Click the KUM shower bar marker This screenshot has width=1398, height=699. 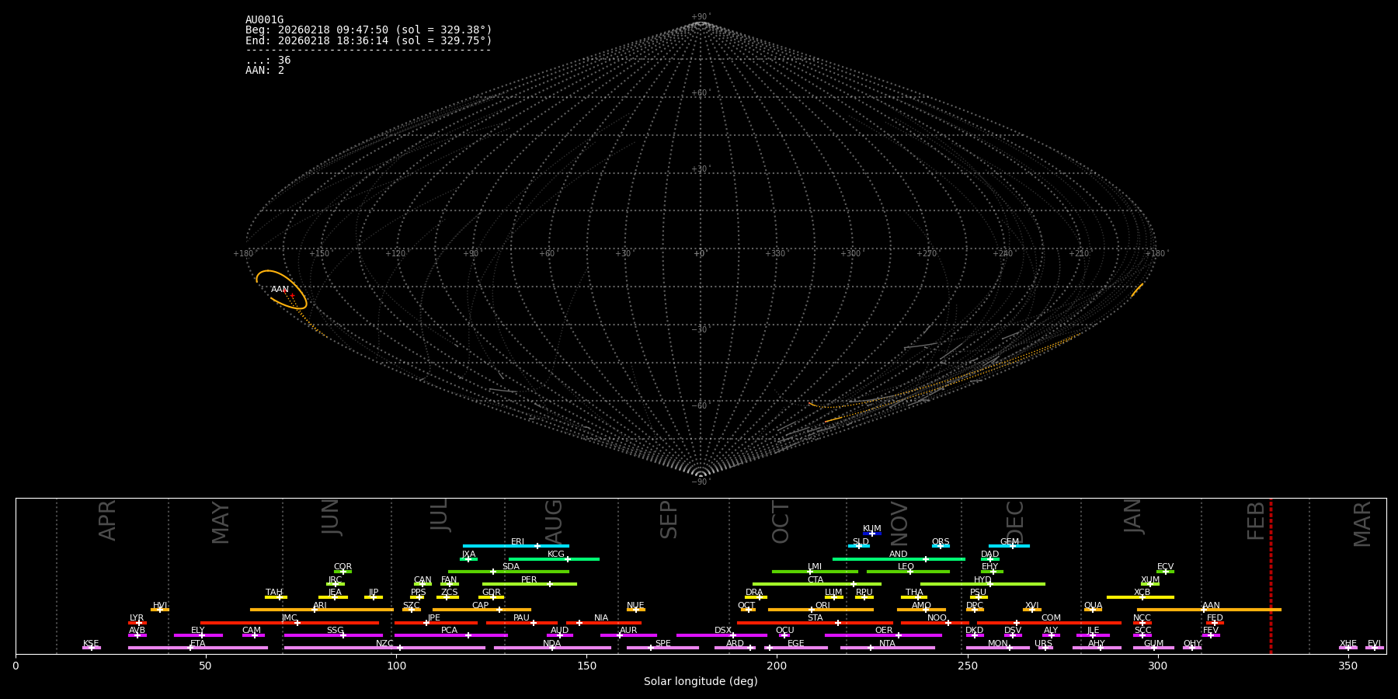point(872,534)
